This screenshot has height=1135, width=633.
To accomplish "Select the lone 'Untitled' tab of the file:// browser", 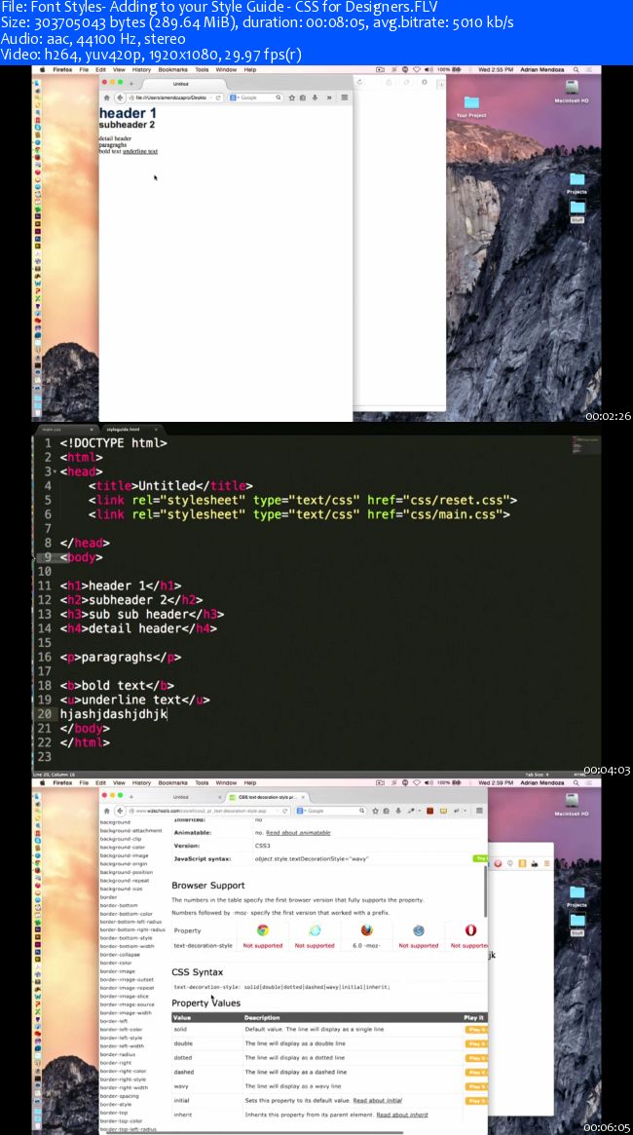I will tap(181, 84).
